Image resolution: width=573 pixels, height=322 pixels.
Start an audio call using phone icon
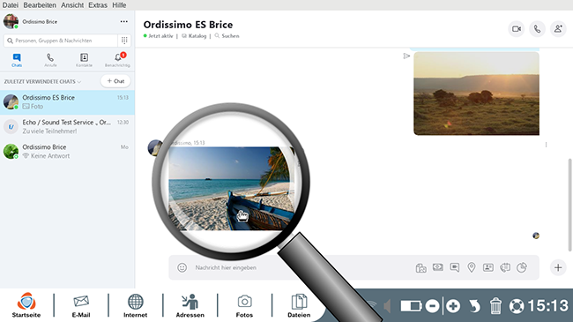coord(537,29)
